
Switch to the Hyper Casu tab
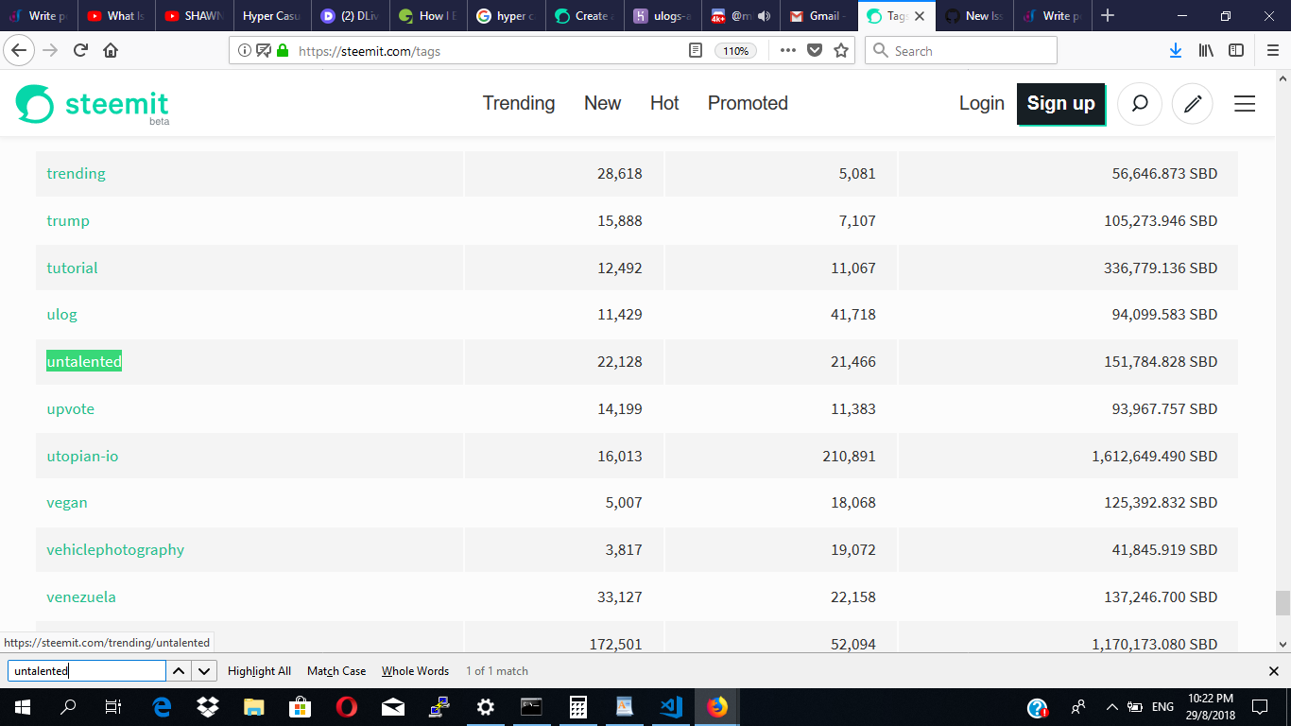point(272,16)
